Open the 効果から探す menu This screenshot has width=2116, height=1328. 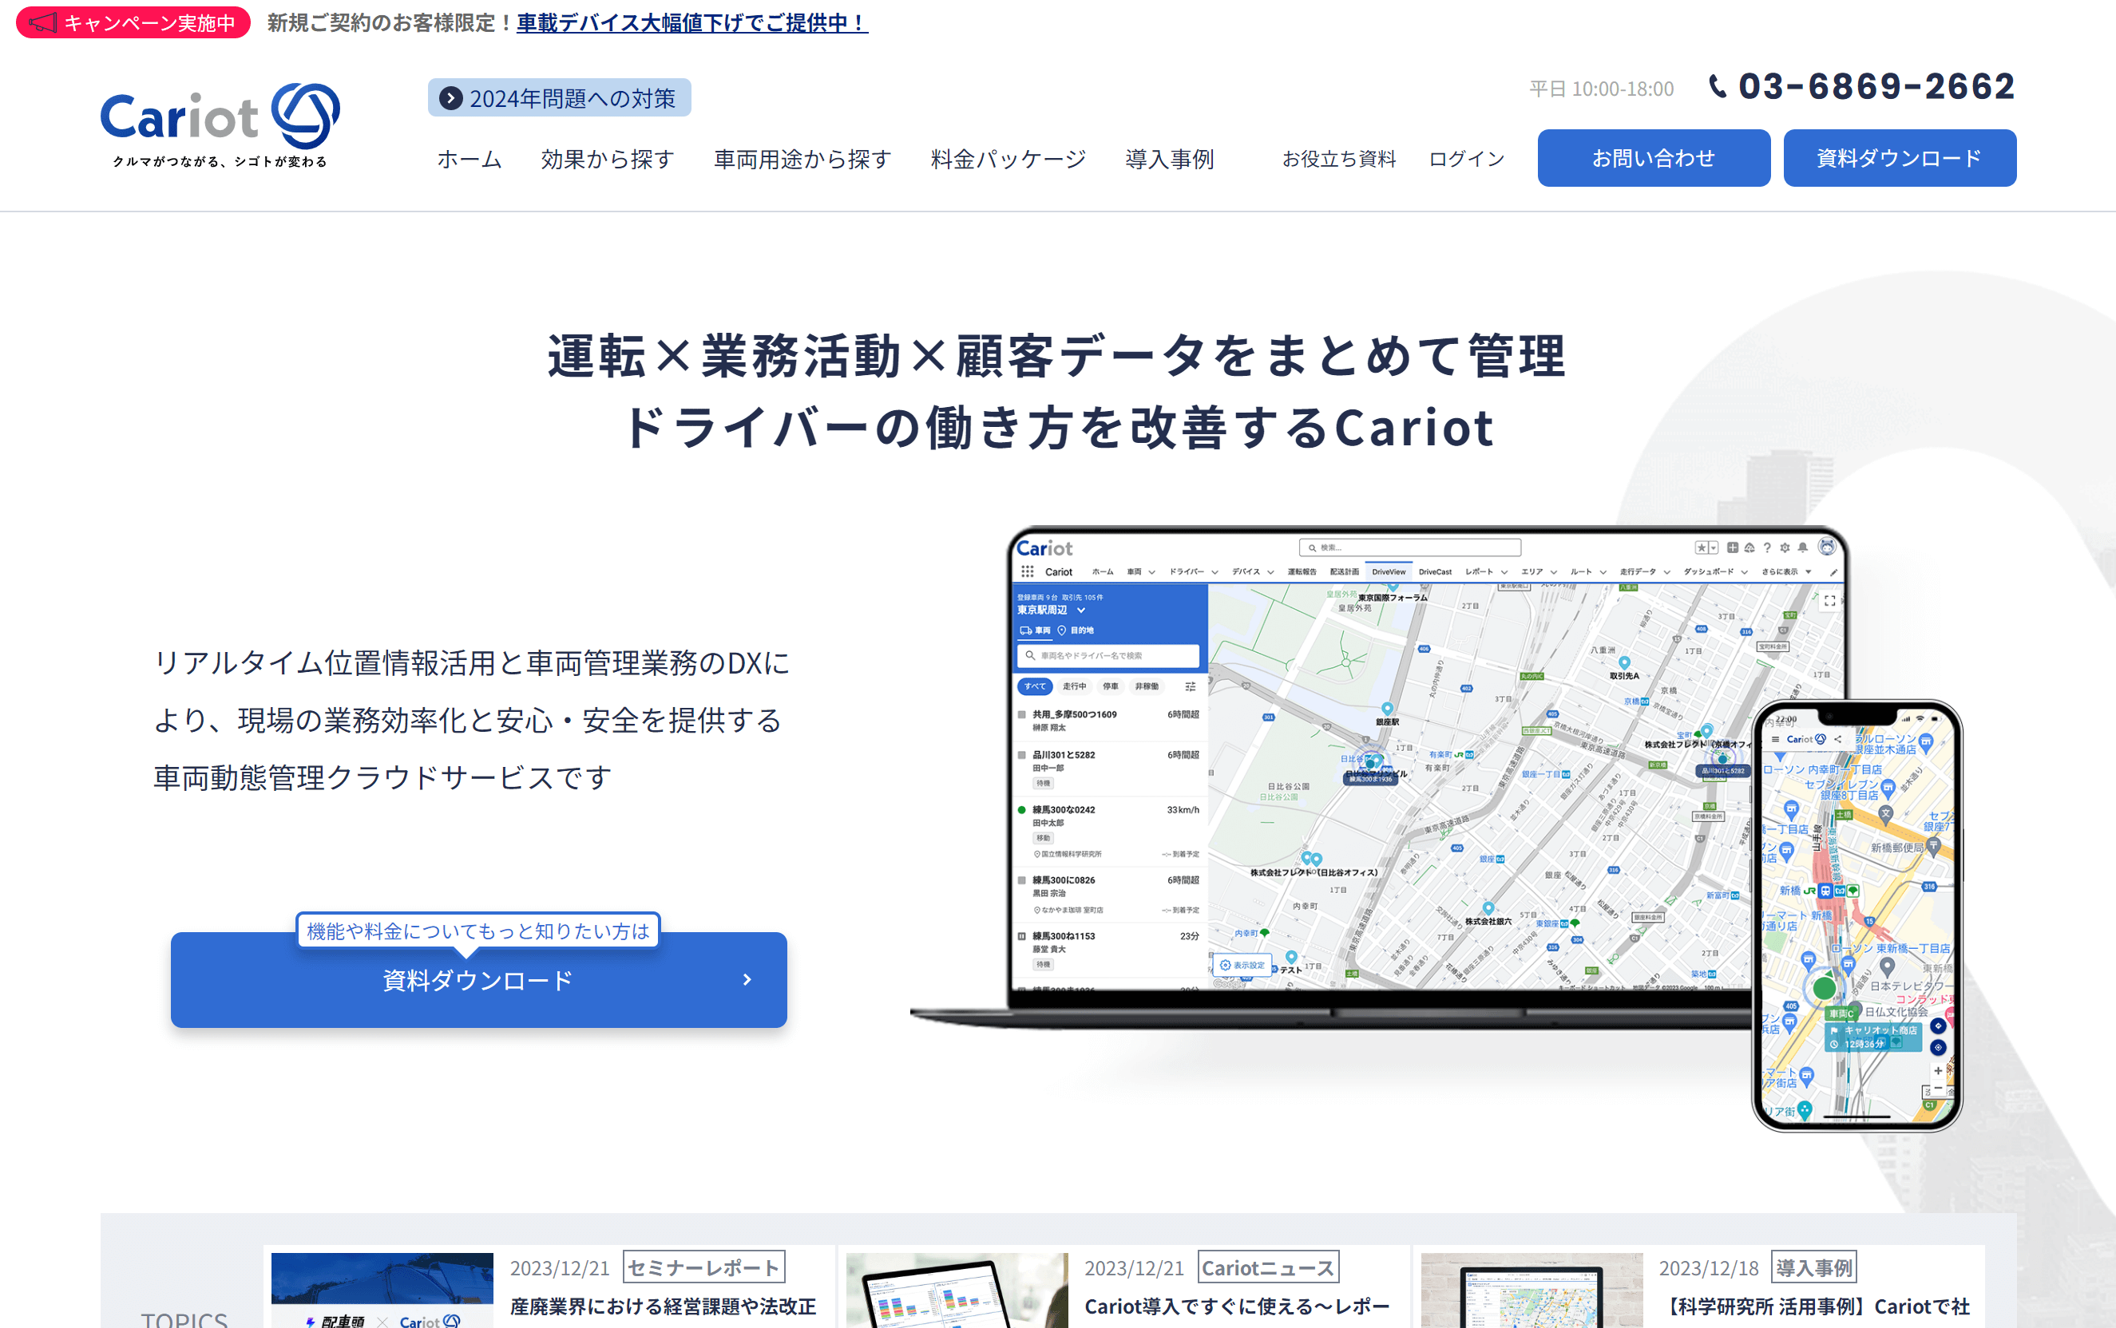608,159
